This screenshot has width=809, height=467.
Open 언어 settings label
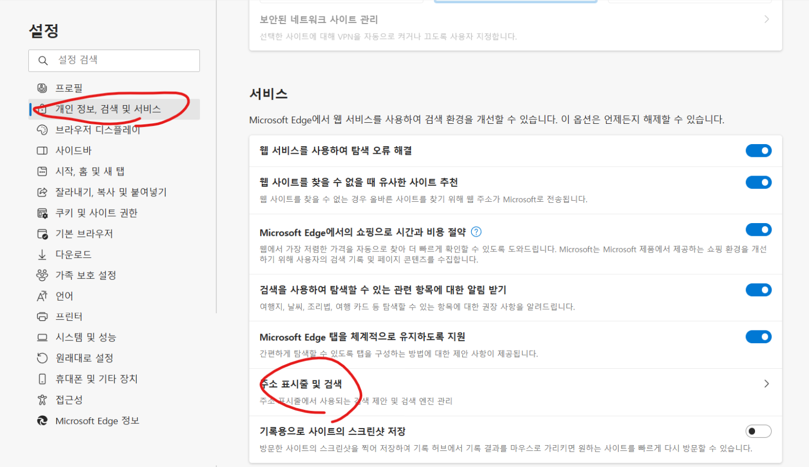point(64,296)
